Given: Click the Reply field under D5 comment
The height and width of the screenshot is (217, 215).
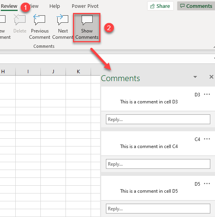Looking at the screenshot, I should pyautogui.click(x=158, y=208).
